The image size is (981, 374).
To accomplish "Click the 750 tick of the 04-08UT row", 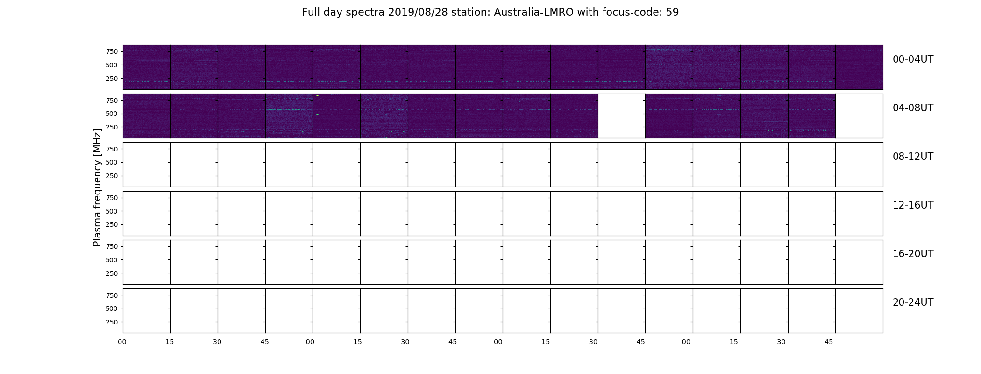I will tap(112, 101).
